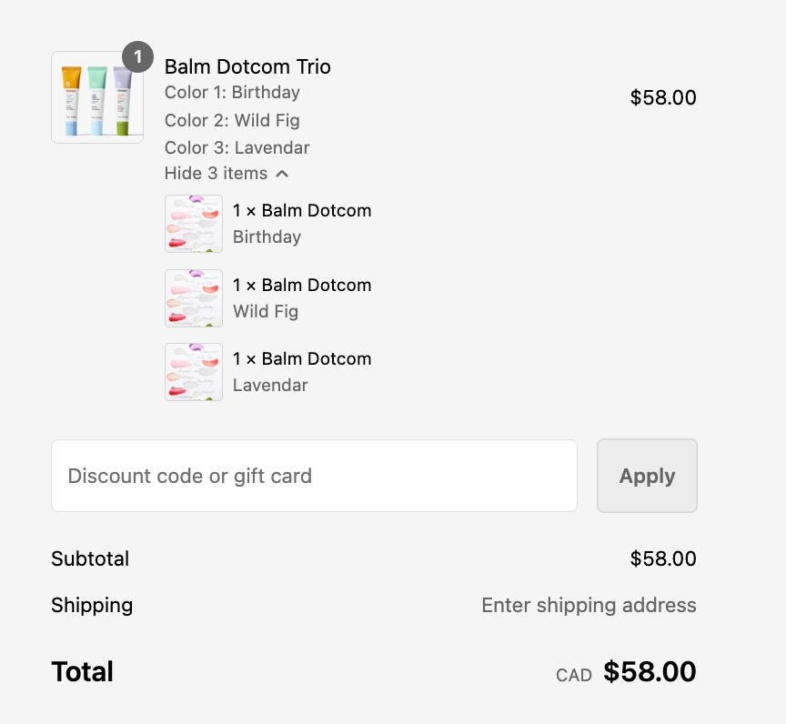Open the Birthday balm swatch thumbnail

coord(194,224)
